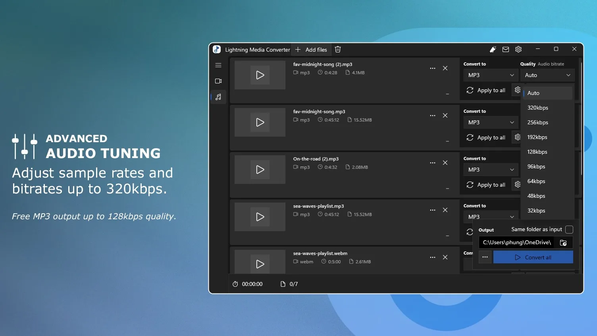Select 192kbps bitrate option
The width and height of the screenshot is (597, 336).
coord(548,137)
